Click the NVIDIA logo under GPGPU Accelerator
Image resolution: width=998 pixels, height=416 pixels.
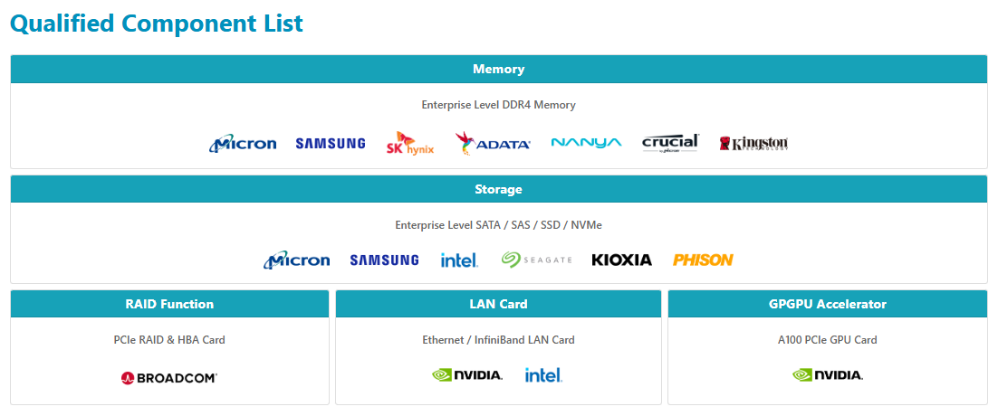tap(828, 375)
